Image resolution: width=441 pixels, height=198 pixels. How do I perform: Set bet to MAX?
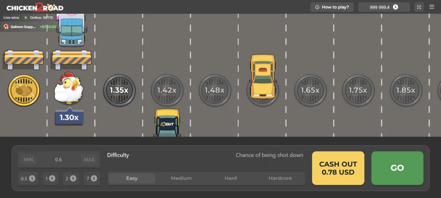(x=89, y=160)
